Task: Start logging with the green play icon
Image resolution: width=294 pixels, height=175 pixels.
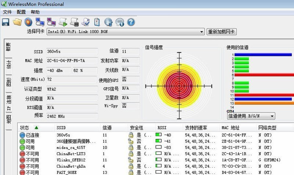Action: pos(63,22)
